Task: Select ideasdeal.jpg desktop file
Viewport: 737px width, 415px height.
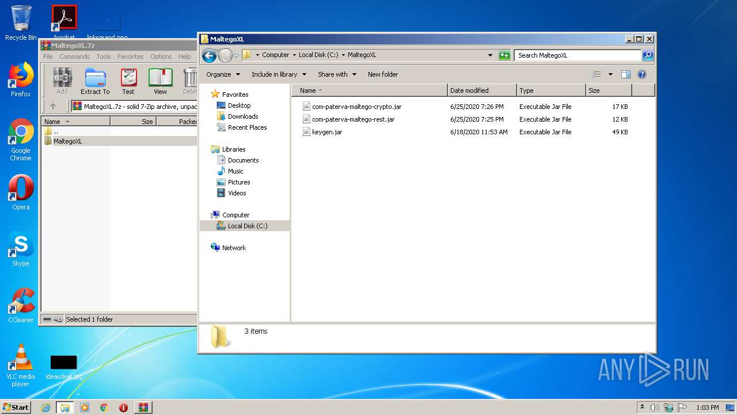Action: [x=64, y=367]
